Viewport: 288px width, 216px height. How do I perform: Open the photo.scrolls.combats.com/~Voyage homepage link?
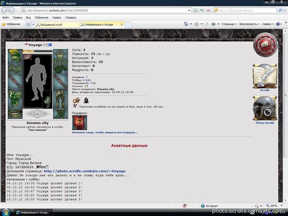click(84, 171)
